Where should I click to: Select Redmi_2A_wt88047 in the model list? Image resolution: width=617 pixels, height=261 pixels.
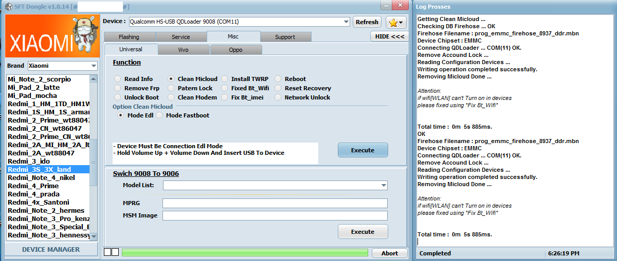pyautogui.click(x=41, y=153)
